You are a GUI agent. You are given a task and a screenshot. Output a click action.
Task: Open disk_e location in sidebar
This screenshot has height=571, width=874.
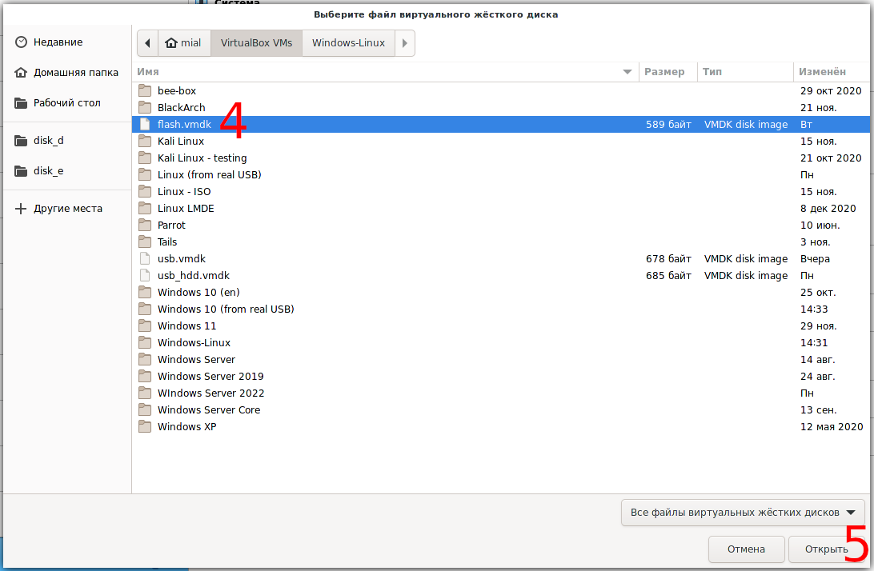pyautogui.click(x=48, y=171)
